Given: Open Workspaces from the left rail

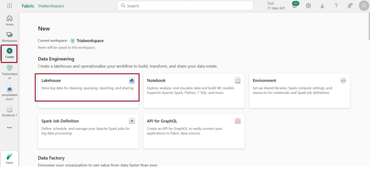Looking at the screenshot, I should [x=9, y=36].
